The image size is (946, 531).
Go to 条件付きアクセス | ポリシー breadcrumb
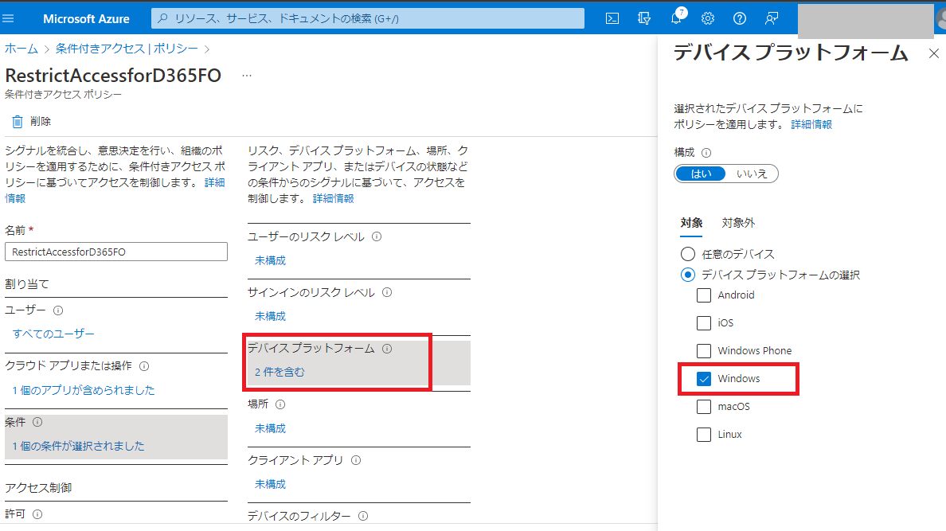pos(127,49)
